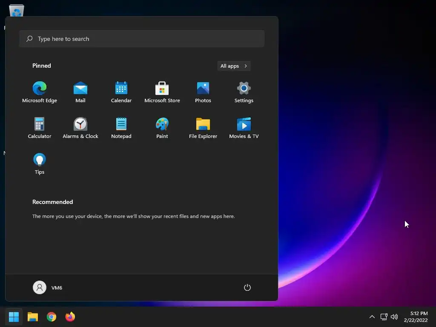The height and width of the screenshot is (327, 436).
Task: Launch the Mail app
Action: point(80,92)
